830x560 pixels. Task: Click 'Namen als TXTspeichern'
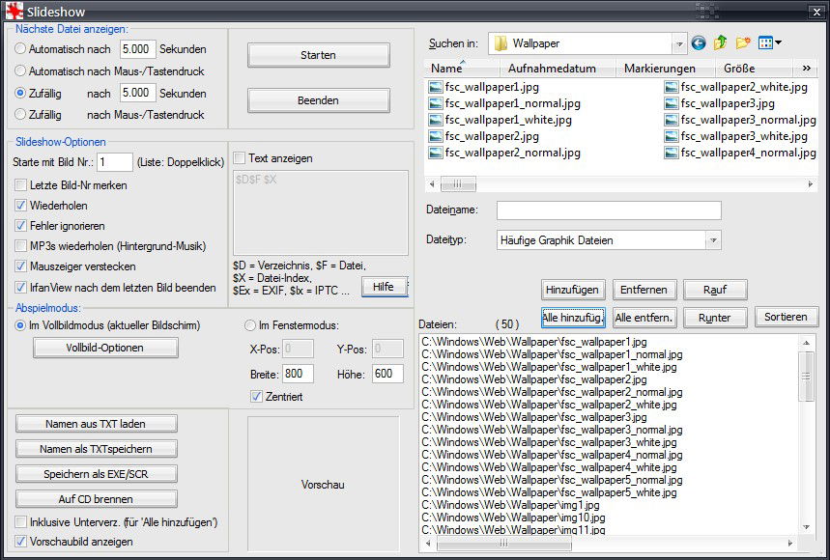click(x=96, y=449)
